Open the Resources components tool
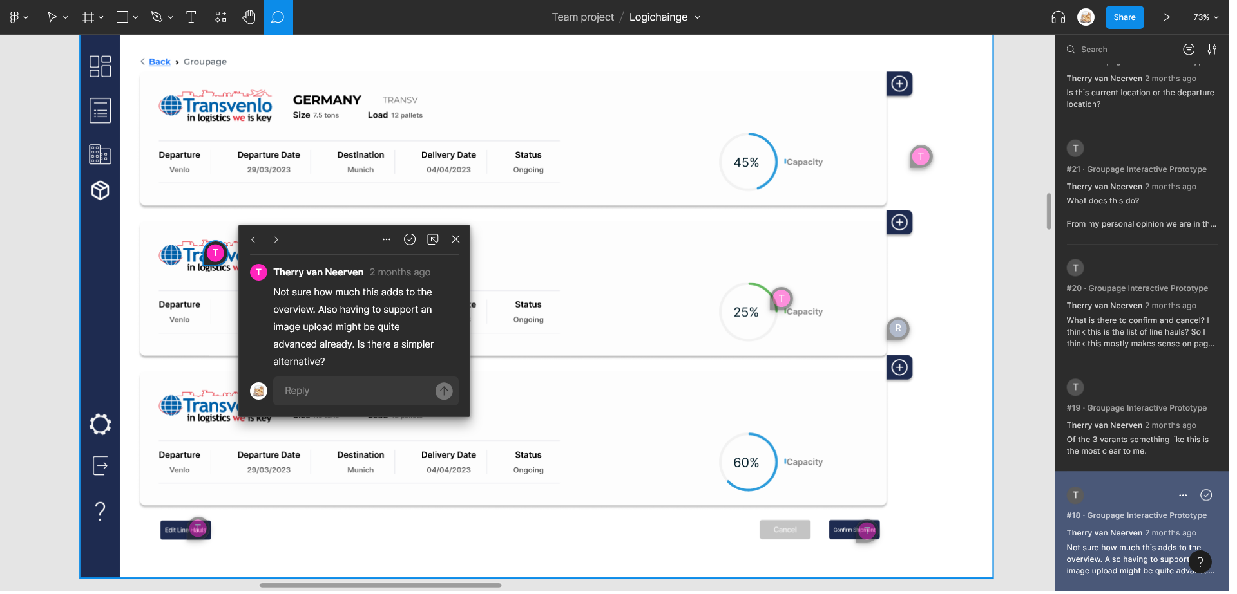 [220, 17]
